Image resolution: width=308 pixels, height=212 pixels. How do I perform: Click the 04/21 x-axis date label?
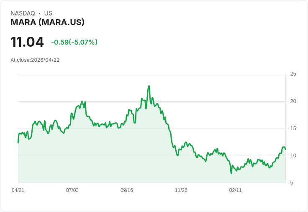pyautogui.click(x=18, y=190)
